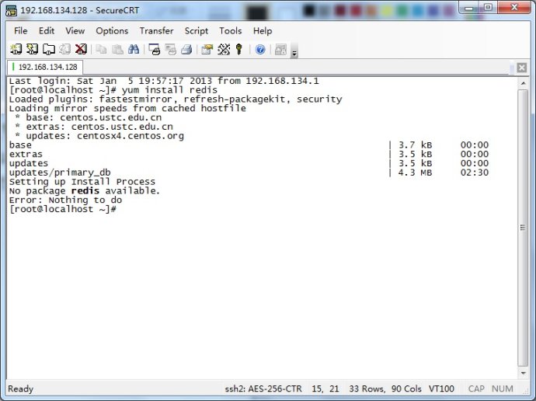Select the 192.168.134.128 session tab
The image size is (536, 401).
coord(45,67)
